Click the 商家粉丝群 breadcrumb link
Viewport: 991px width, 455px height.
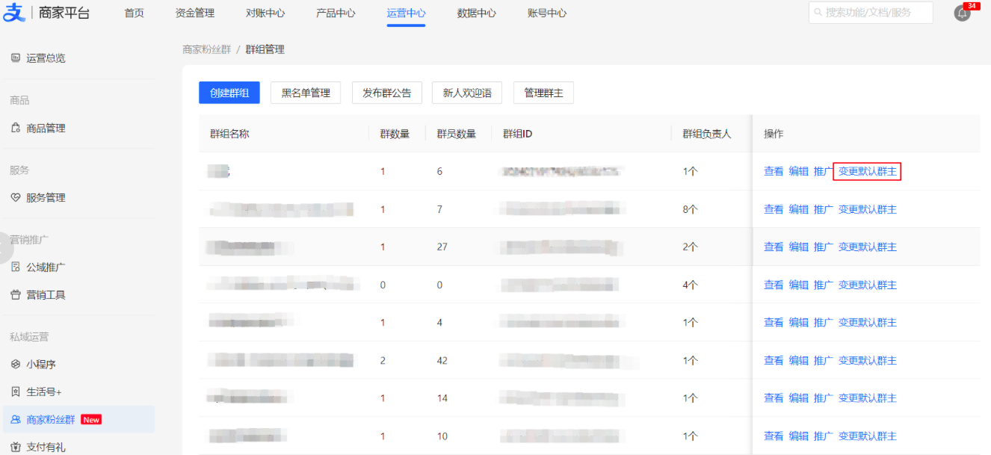pyautogui.click(x=207, y=49)
